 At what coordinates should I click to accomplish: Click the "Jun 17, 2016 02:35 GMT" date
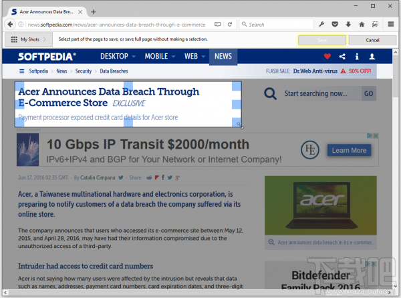43,177
